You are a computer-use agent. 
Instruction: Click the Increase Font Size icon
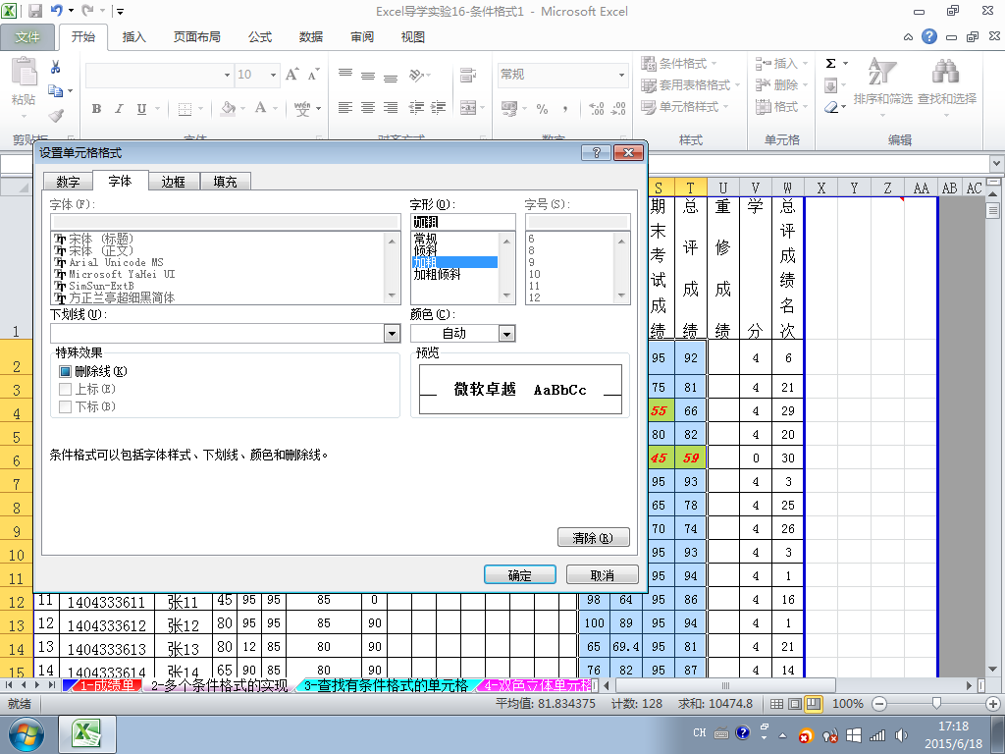pyautogui.click(x=292, y=75)
